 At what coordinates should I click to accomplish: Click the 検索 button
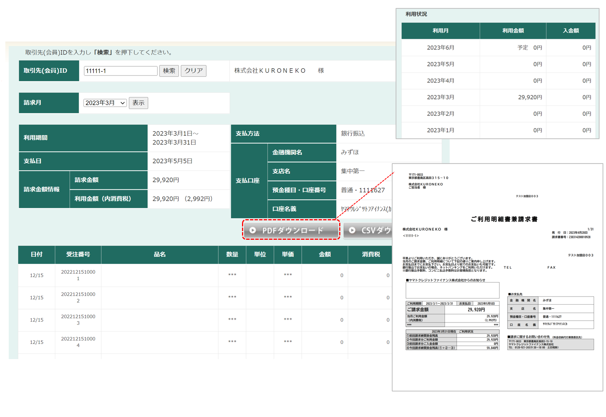169,71
